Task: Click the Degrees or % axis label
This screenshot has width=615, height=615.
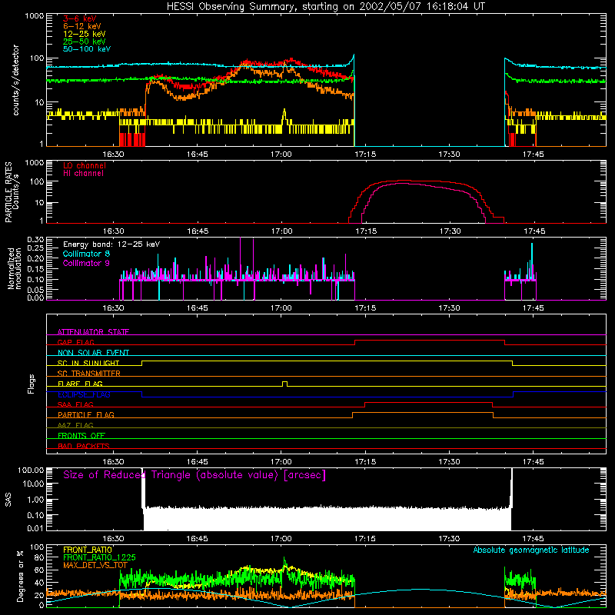Action: 20,577
